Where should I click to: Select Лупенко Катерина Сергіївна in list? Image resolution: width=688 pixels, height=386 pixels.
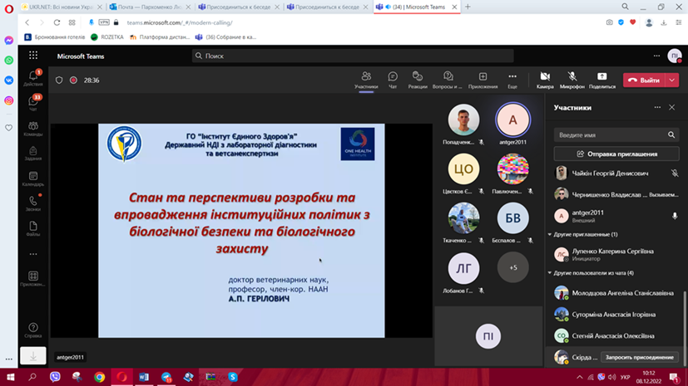click(x=616, y=254)
